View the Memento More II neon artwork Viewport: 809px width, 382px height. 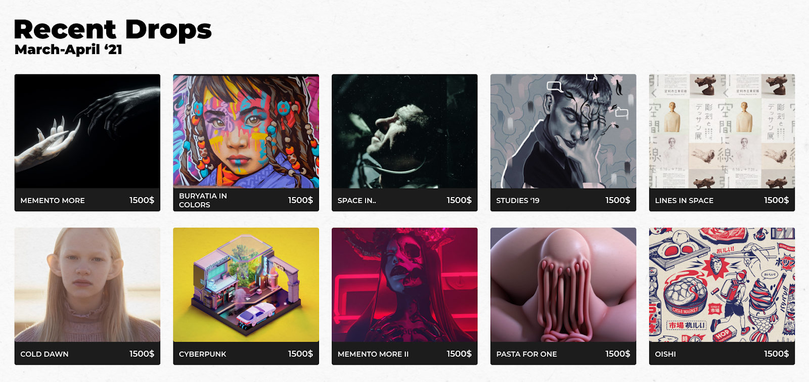404,285
